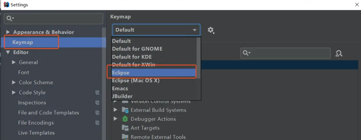Select the Remote External Tools action group

coord(158,137)
